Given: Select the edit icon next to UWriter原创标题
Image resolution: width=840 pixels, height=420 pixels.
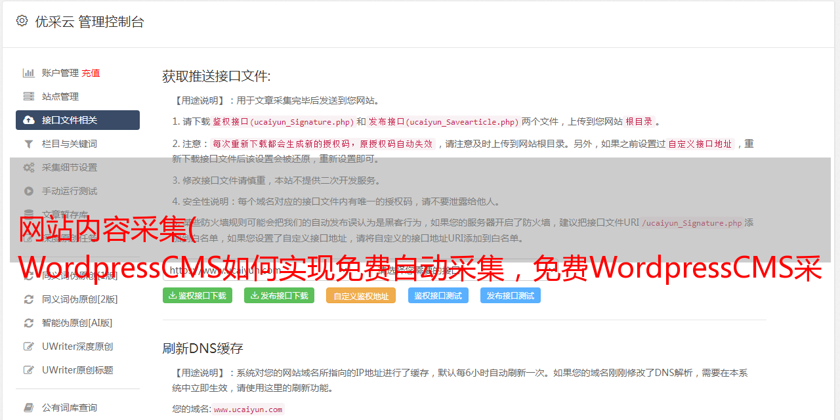Looking at the screenshot, I should 29,370.
